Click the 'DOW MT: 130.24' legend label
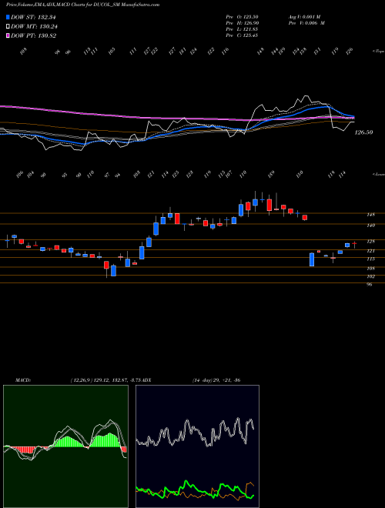 coord(33,27)
